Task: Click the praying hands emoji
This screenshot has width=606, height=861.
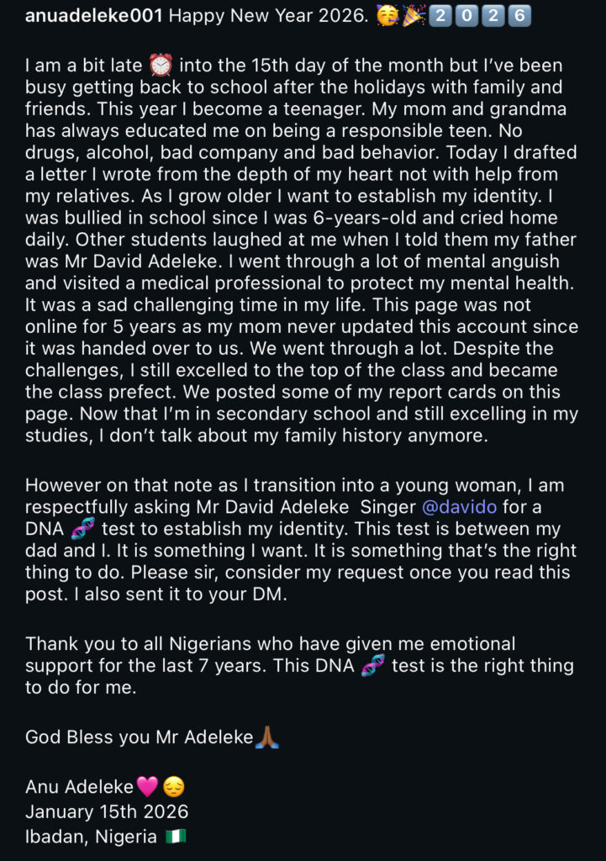Action: tap(268, 738)
